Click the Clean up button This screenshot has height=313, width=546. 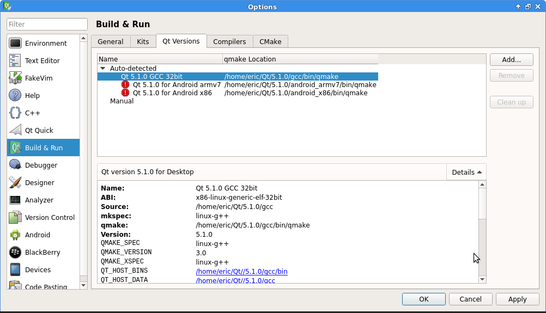(x=511, y=102)
